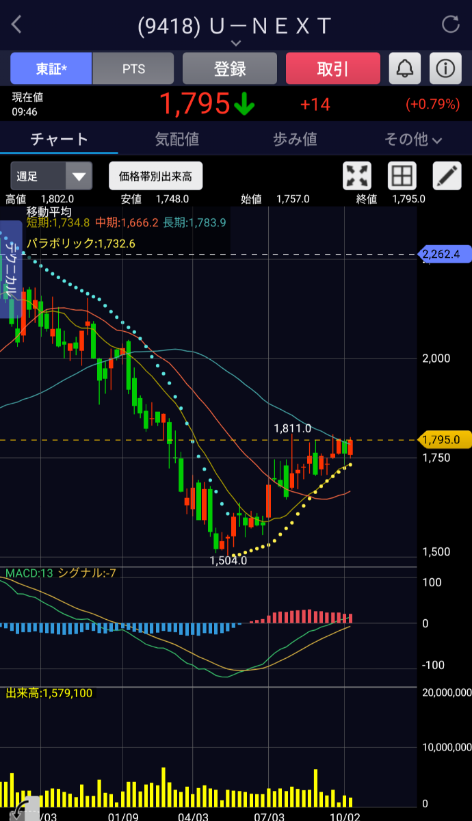Tap the current price 1,795

tap(195, 104)
